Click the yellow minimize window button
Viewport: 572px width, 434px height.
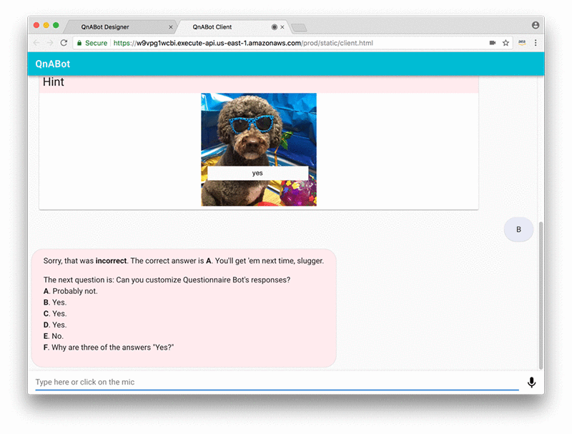click(x=46, y=25)
